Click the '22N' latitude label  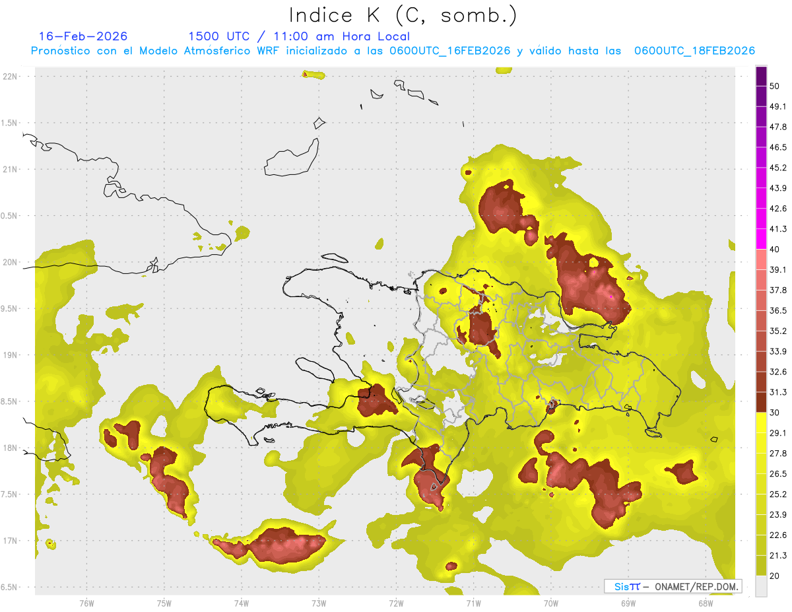coord(11,77)
